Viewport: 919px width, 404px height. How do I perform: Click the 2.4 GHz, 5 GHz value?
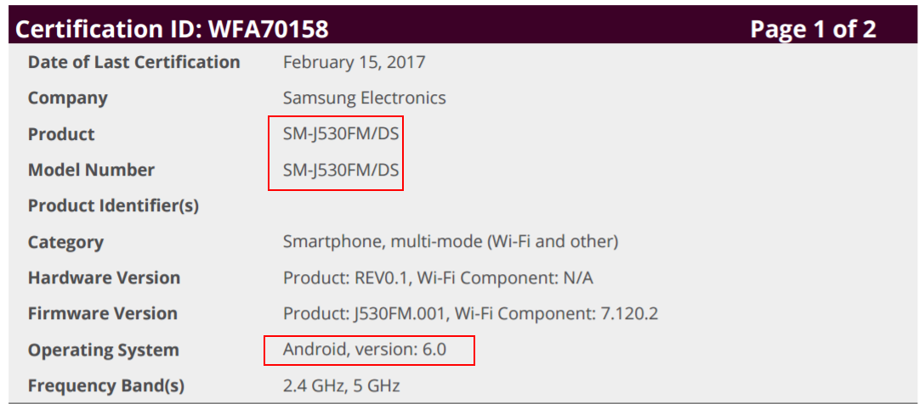[x=341, y=386]
